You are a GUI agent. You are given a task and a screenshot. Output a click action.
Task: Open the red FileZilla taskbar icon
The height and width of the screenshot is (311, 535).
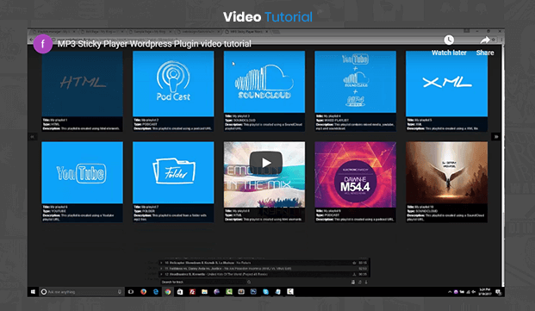pos(192,292)
